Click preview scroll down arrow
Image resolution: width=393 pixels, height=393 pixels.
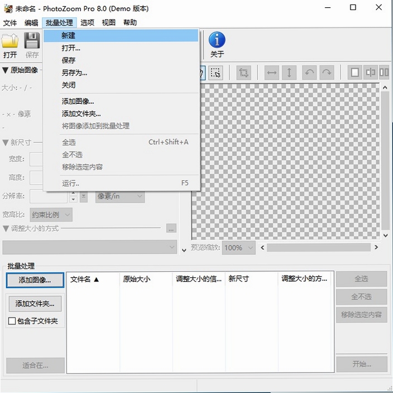point(386,236)
